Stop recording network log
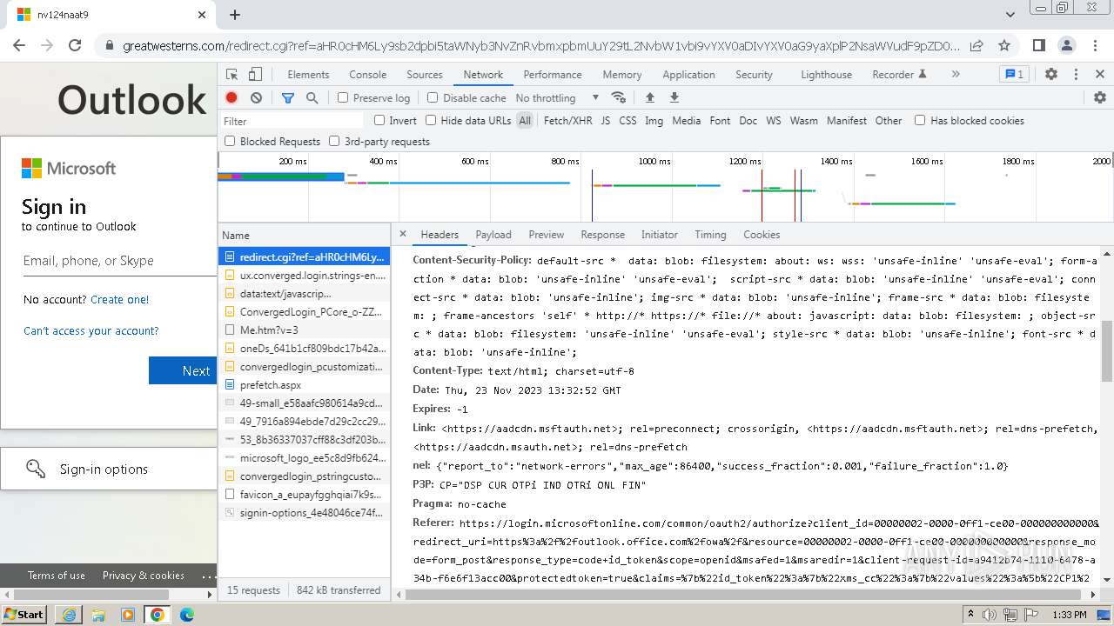Viewport: 1114px width, 626px height. [232, 97]
